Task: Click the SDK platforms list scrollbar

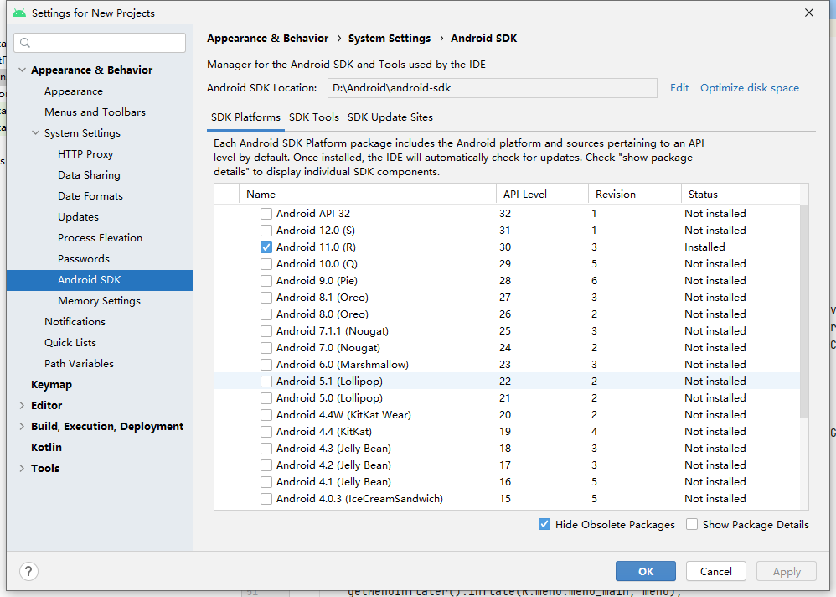Action: pyautogui.click(x=804, y=312)
